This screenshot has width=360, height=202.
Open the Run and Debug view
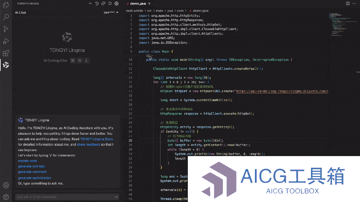tap(6, 41)
